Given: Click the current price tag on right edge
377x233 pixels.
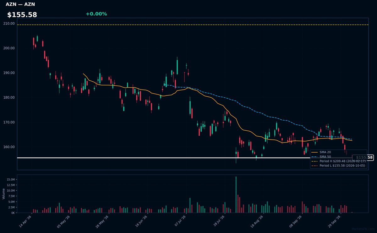Looking at the screenshot, I should (x=363, y=157).
